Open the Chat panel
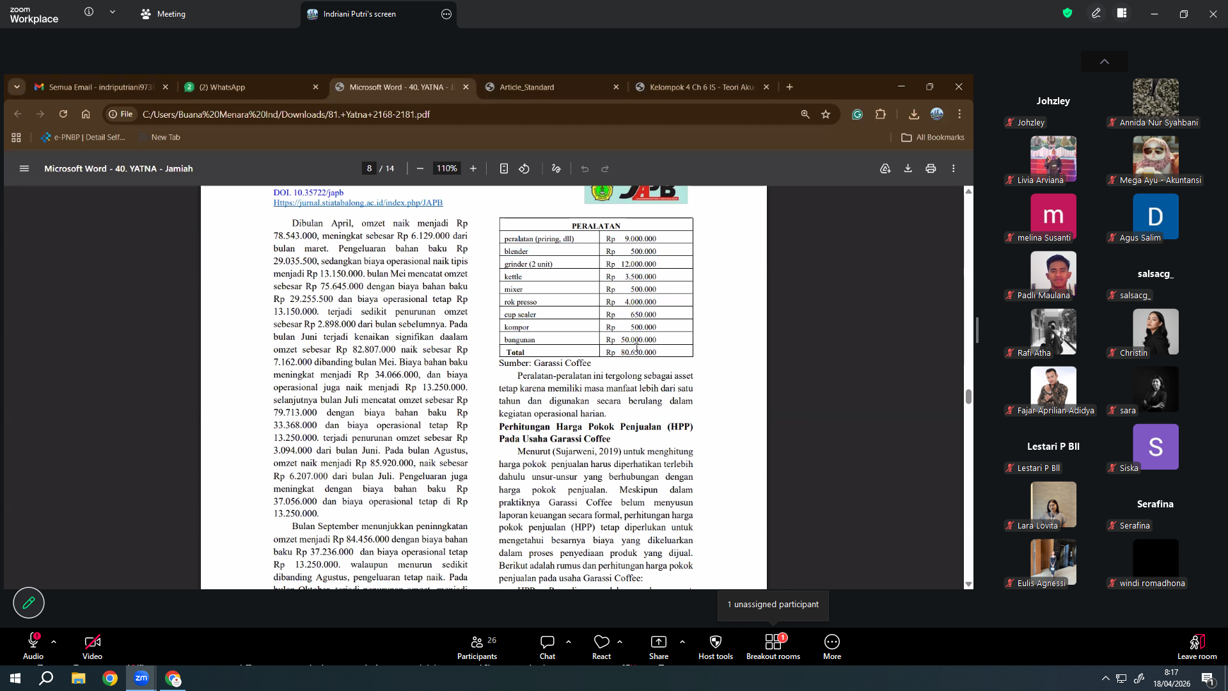 click(x=547, y=646)
